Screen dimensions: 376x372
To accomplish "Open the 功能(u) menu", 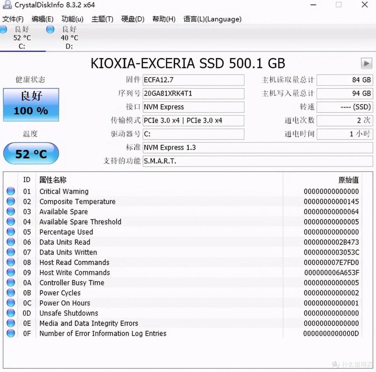I will tap(72, 19).
